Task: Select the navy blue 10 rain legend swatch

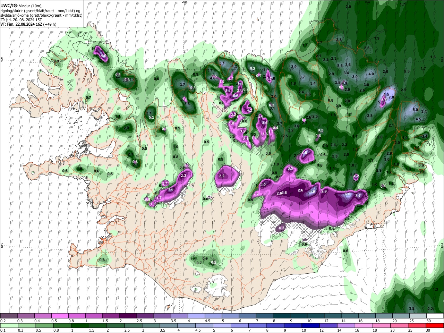Action: coord(311,325)
